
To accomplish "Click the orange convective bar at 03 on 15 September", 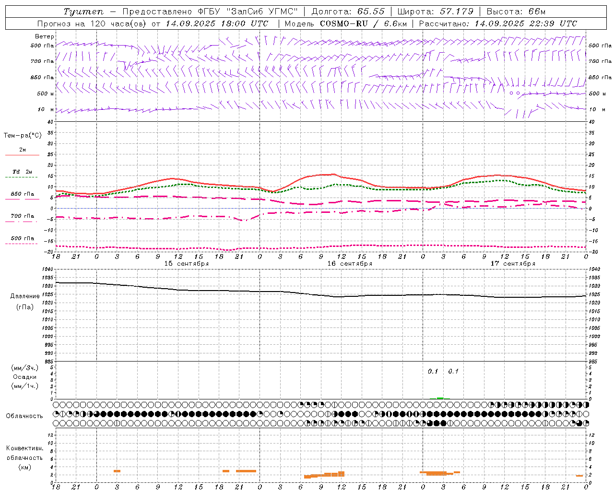I will coord(117,471).
